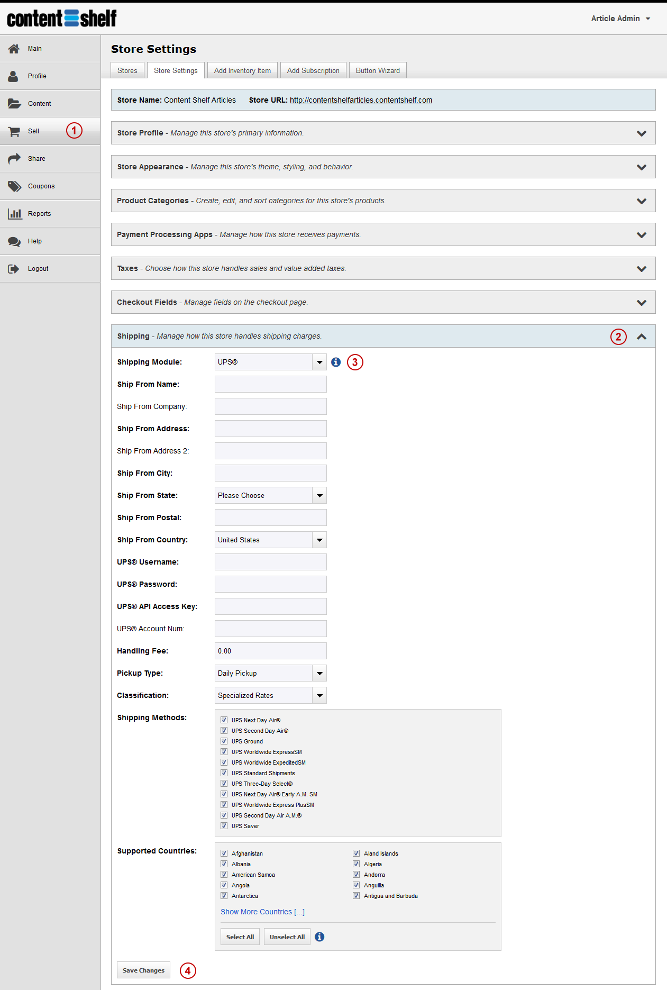
Task: Open the Shipping Module dropdown
Action: coord(271,362)
